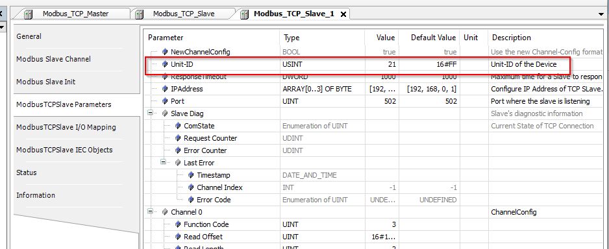Open the Information section
This screenshot has height=249, width=609.
pos(36,195)
